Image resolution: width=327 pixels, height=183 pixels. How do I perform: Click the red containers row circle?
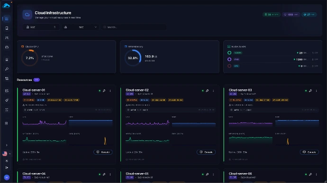(229, 66)
